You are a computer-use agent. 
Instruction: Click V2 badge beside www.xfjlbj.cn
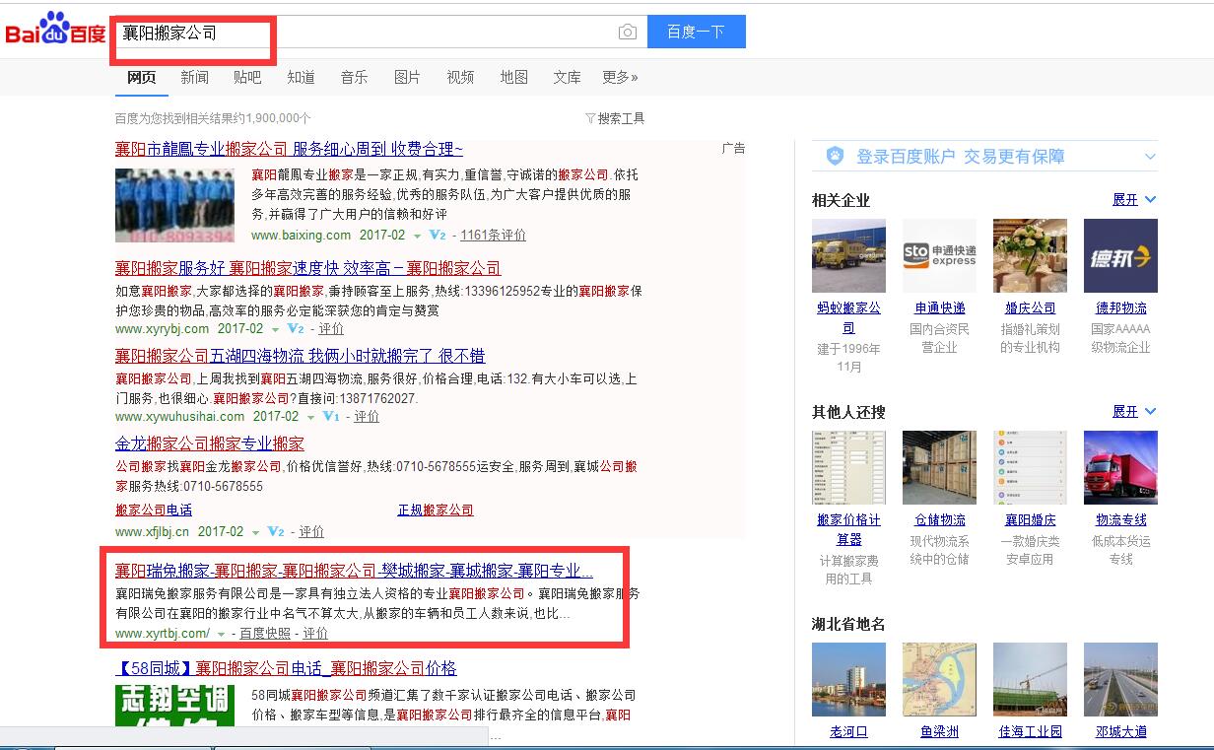[x=276, y=532]
